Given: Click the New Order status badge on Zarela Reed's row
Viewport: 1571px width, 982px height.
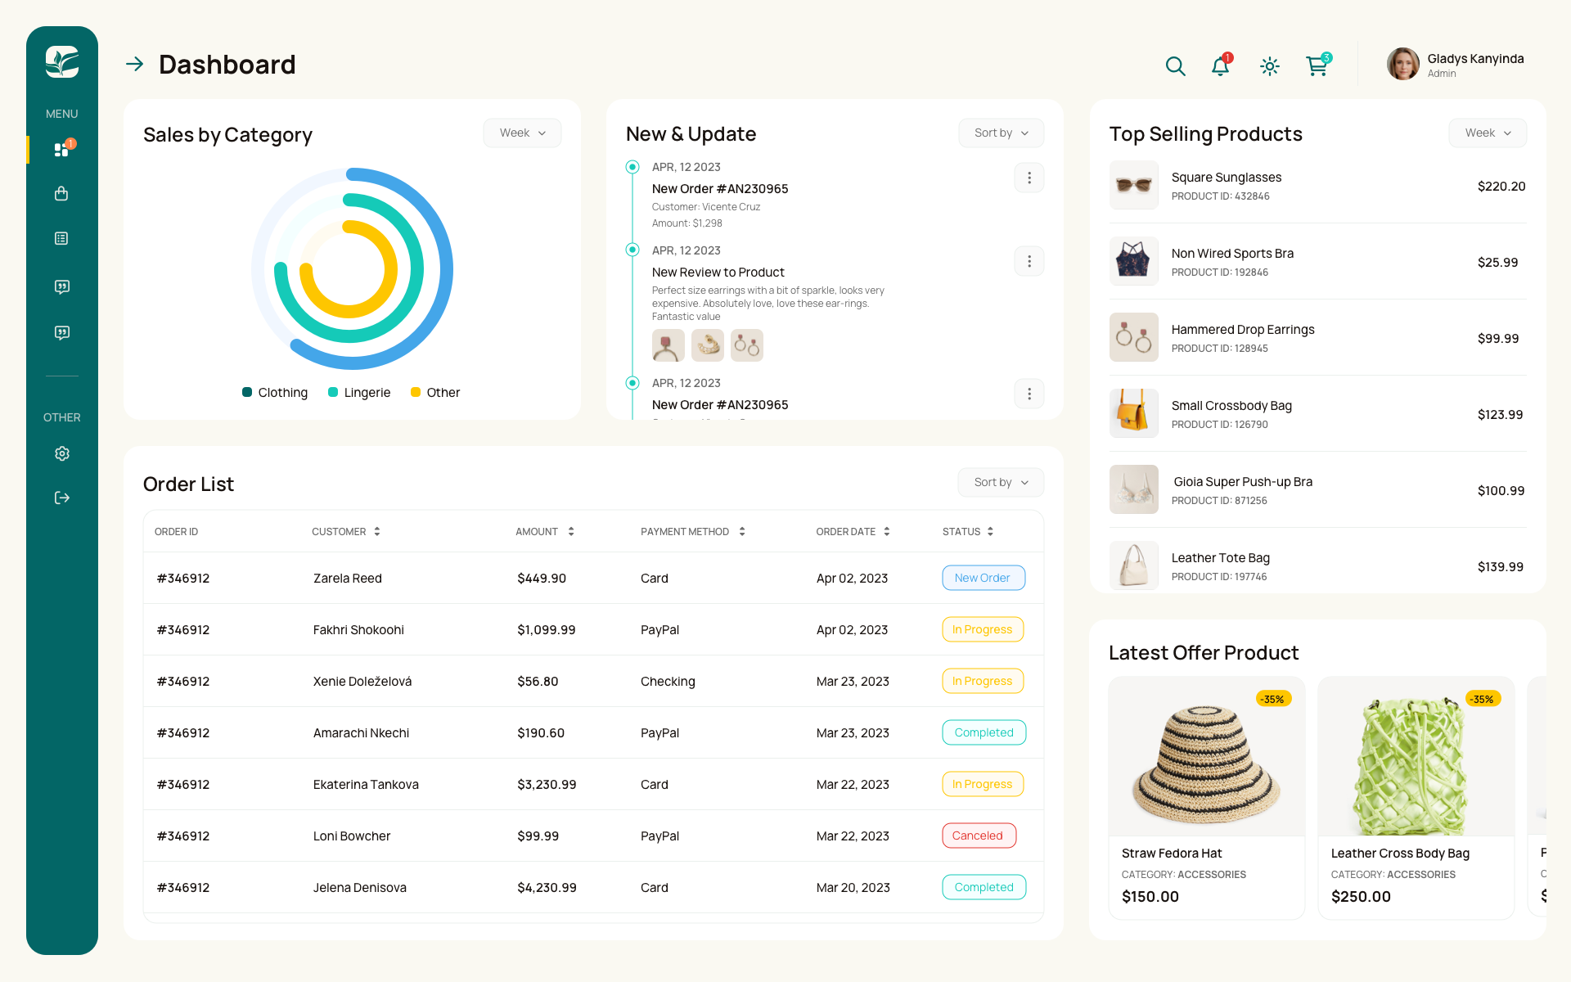Looking at the screenshot, I should (983, 578).
